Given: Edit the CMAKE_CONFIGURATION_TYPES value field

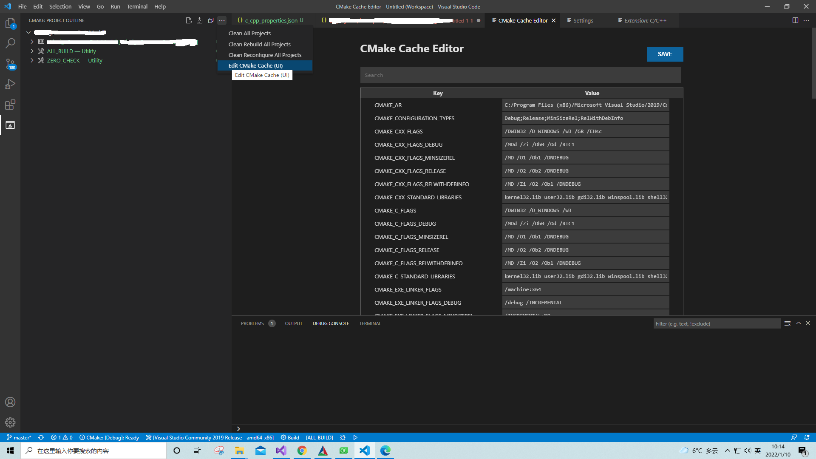Looking at the screenshot, I should point(586,118).
